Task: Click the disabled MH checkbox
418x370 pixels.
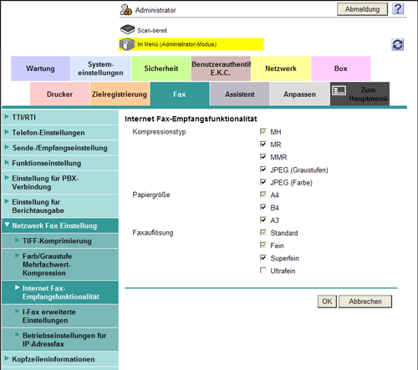Action: click(263, 131)
